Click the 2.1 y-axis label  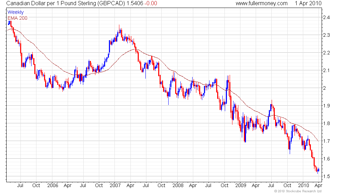[x=326, y=70]
